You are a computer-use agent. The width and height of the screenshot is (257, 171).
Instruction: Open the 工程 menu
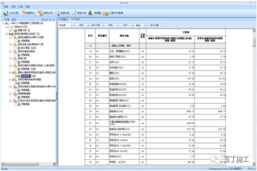[13, 7]
